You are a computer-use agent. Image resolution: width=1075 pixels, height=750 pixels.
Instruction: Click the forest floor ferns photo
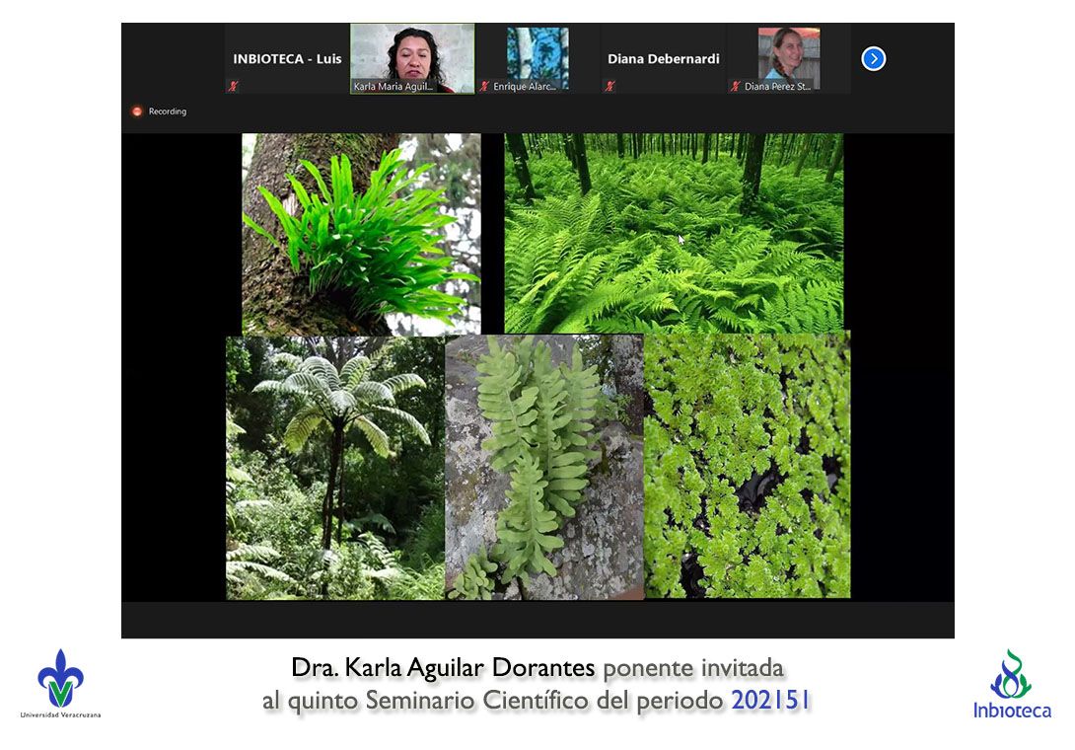click(674, 234)
